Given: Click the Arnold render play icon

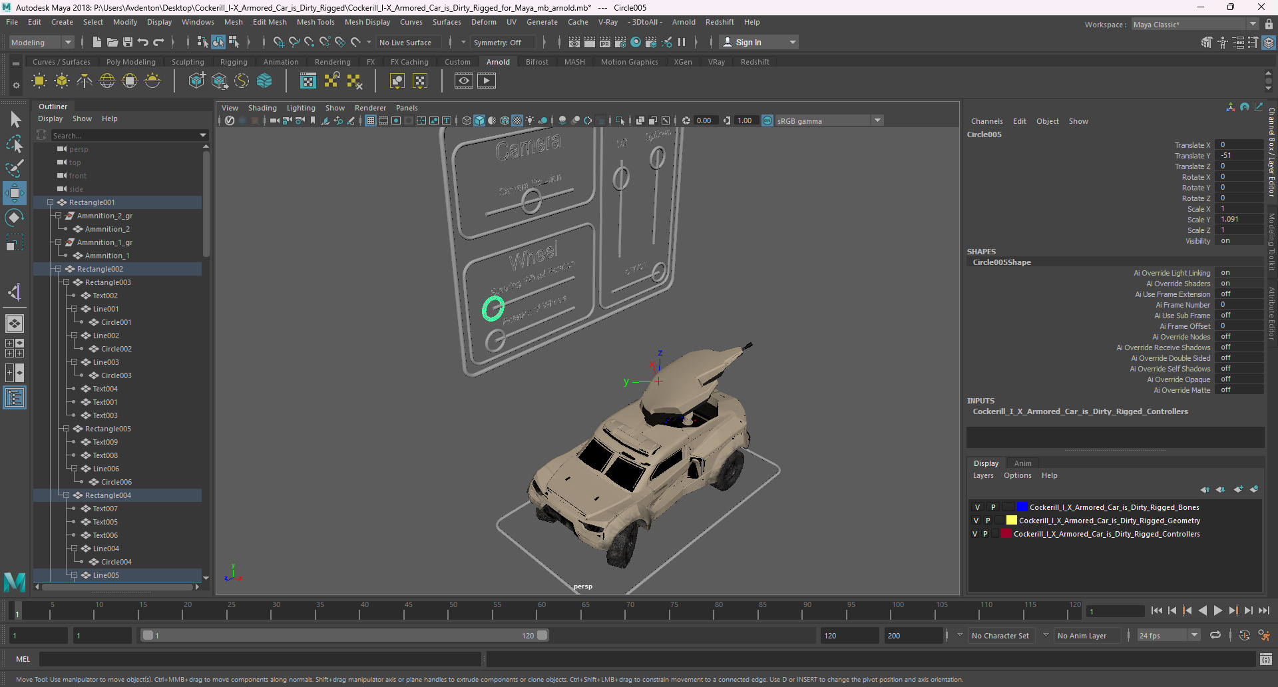Looking at the screenshot, I should point(487,81).
